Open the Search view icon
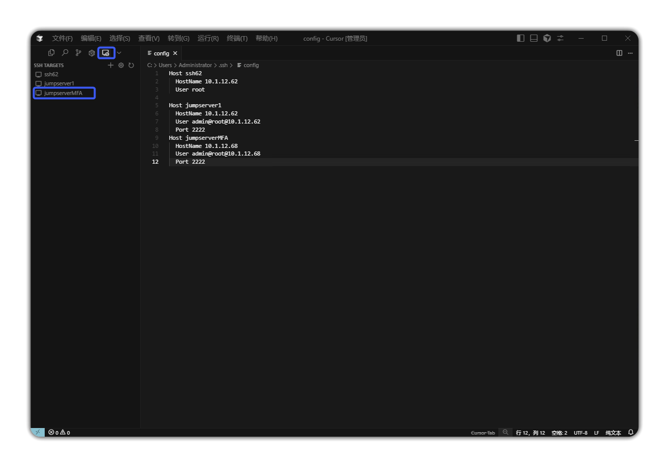The image size is (669, 457). pos(65,53)
